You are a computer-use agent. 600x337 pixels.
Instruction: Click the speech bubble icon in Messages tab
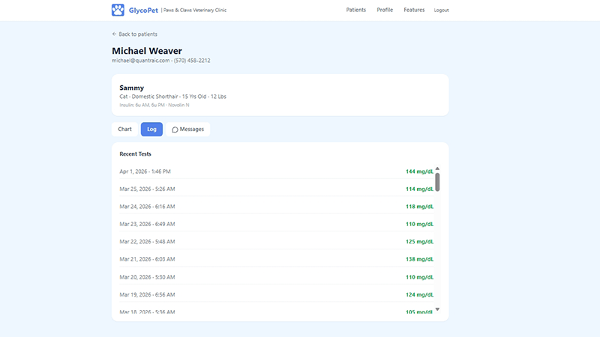point(175,130)
